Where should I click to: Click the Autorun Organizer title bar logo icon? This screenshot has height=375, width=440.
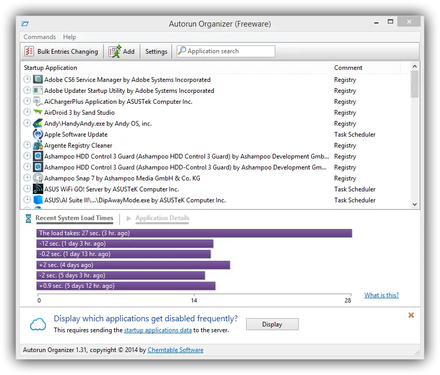coord(25,24)
